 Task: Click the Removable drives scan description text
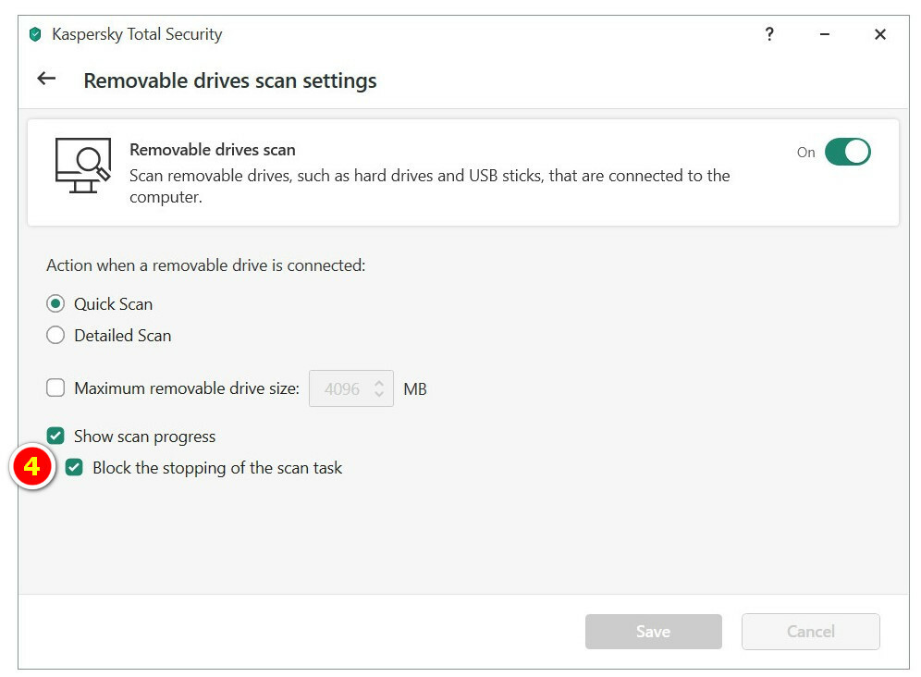429,186
